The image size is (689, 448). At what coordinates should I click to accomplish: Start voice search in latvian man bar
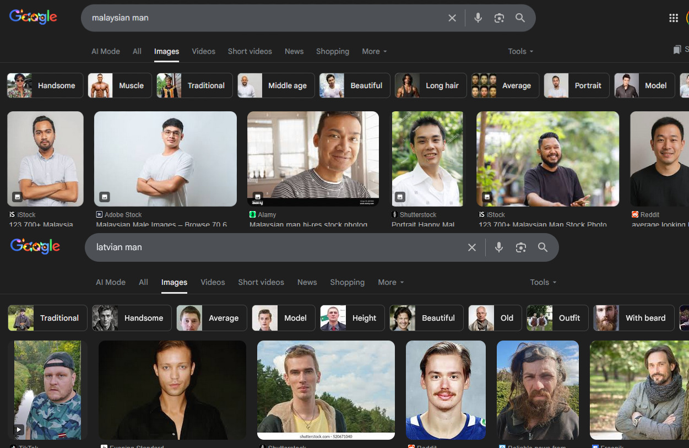(499, 247)
